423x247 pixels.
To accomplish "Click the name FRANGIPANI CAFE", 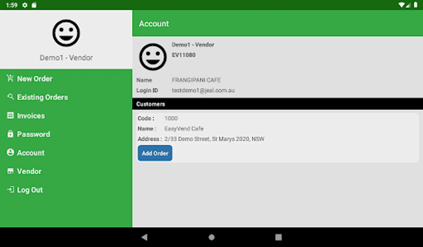I will pos(196,80).
